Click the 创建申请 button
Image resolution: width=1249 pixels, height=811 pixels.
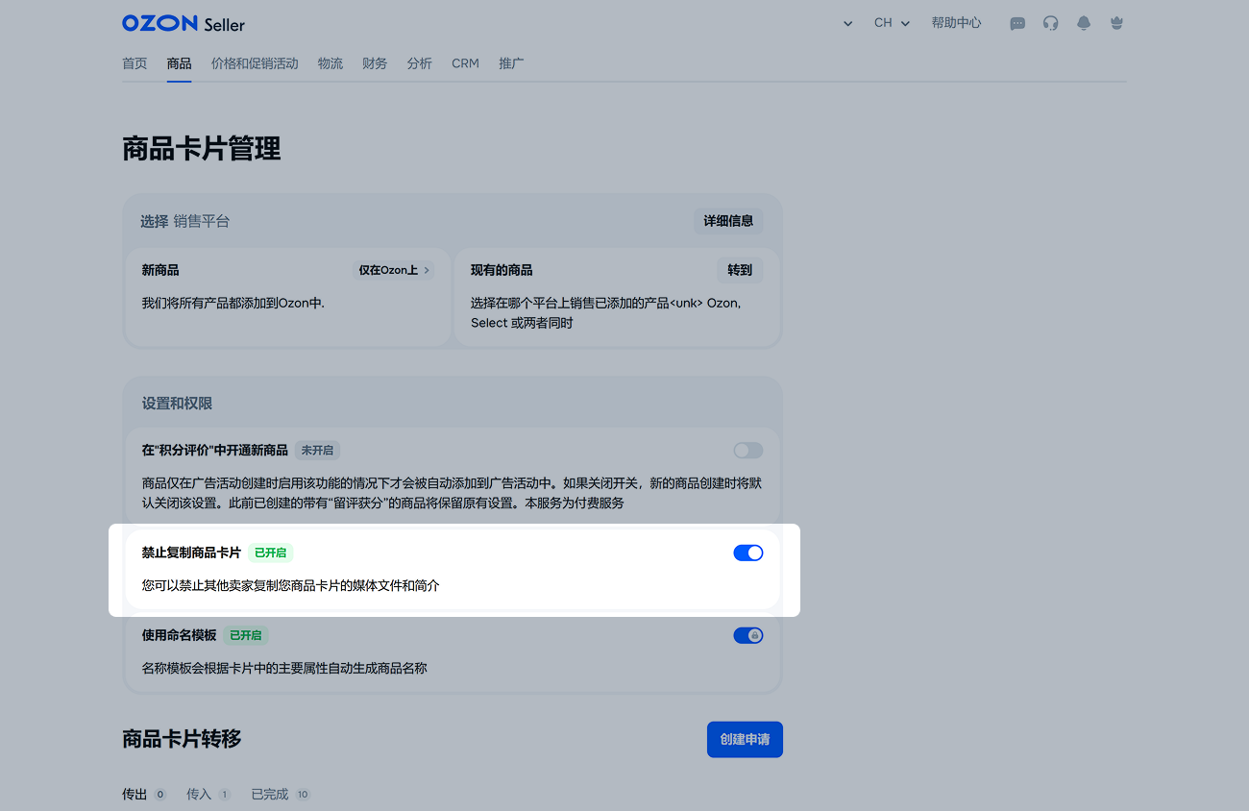point(745,739)
